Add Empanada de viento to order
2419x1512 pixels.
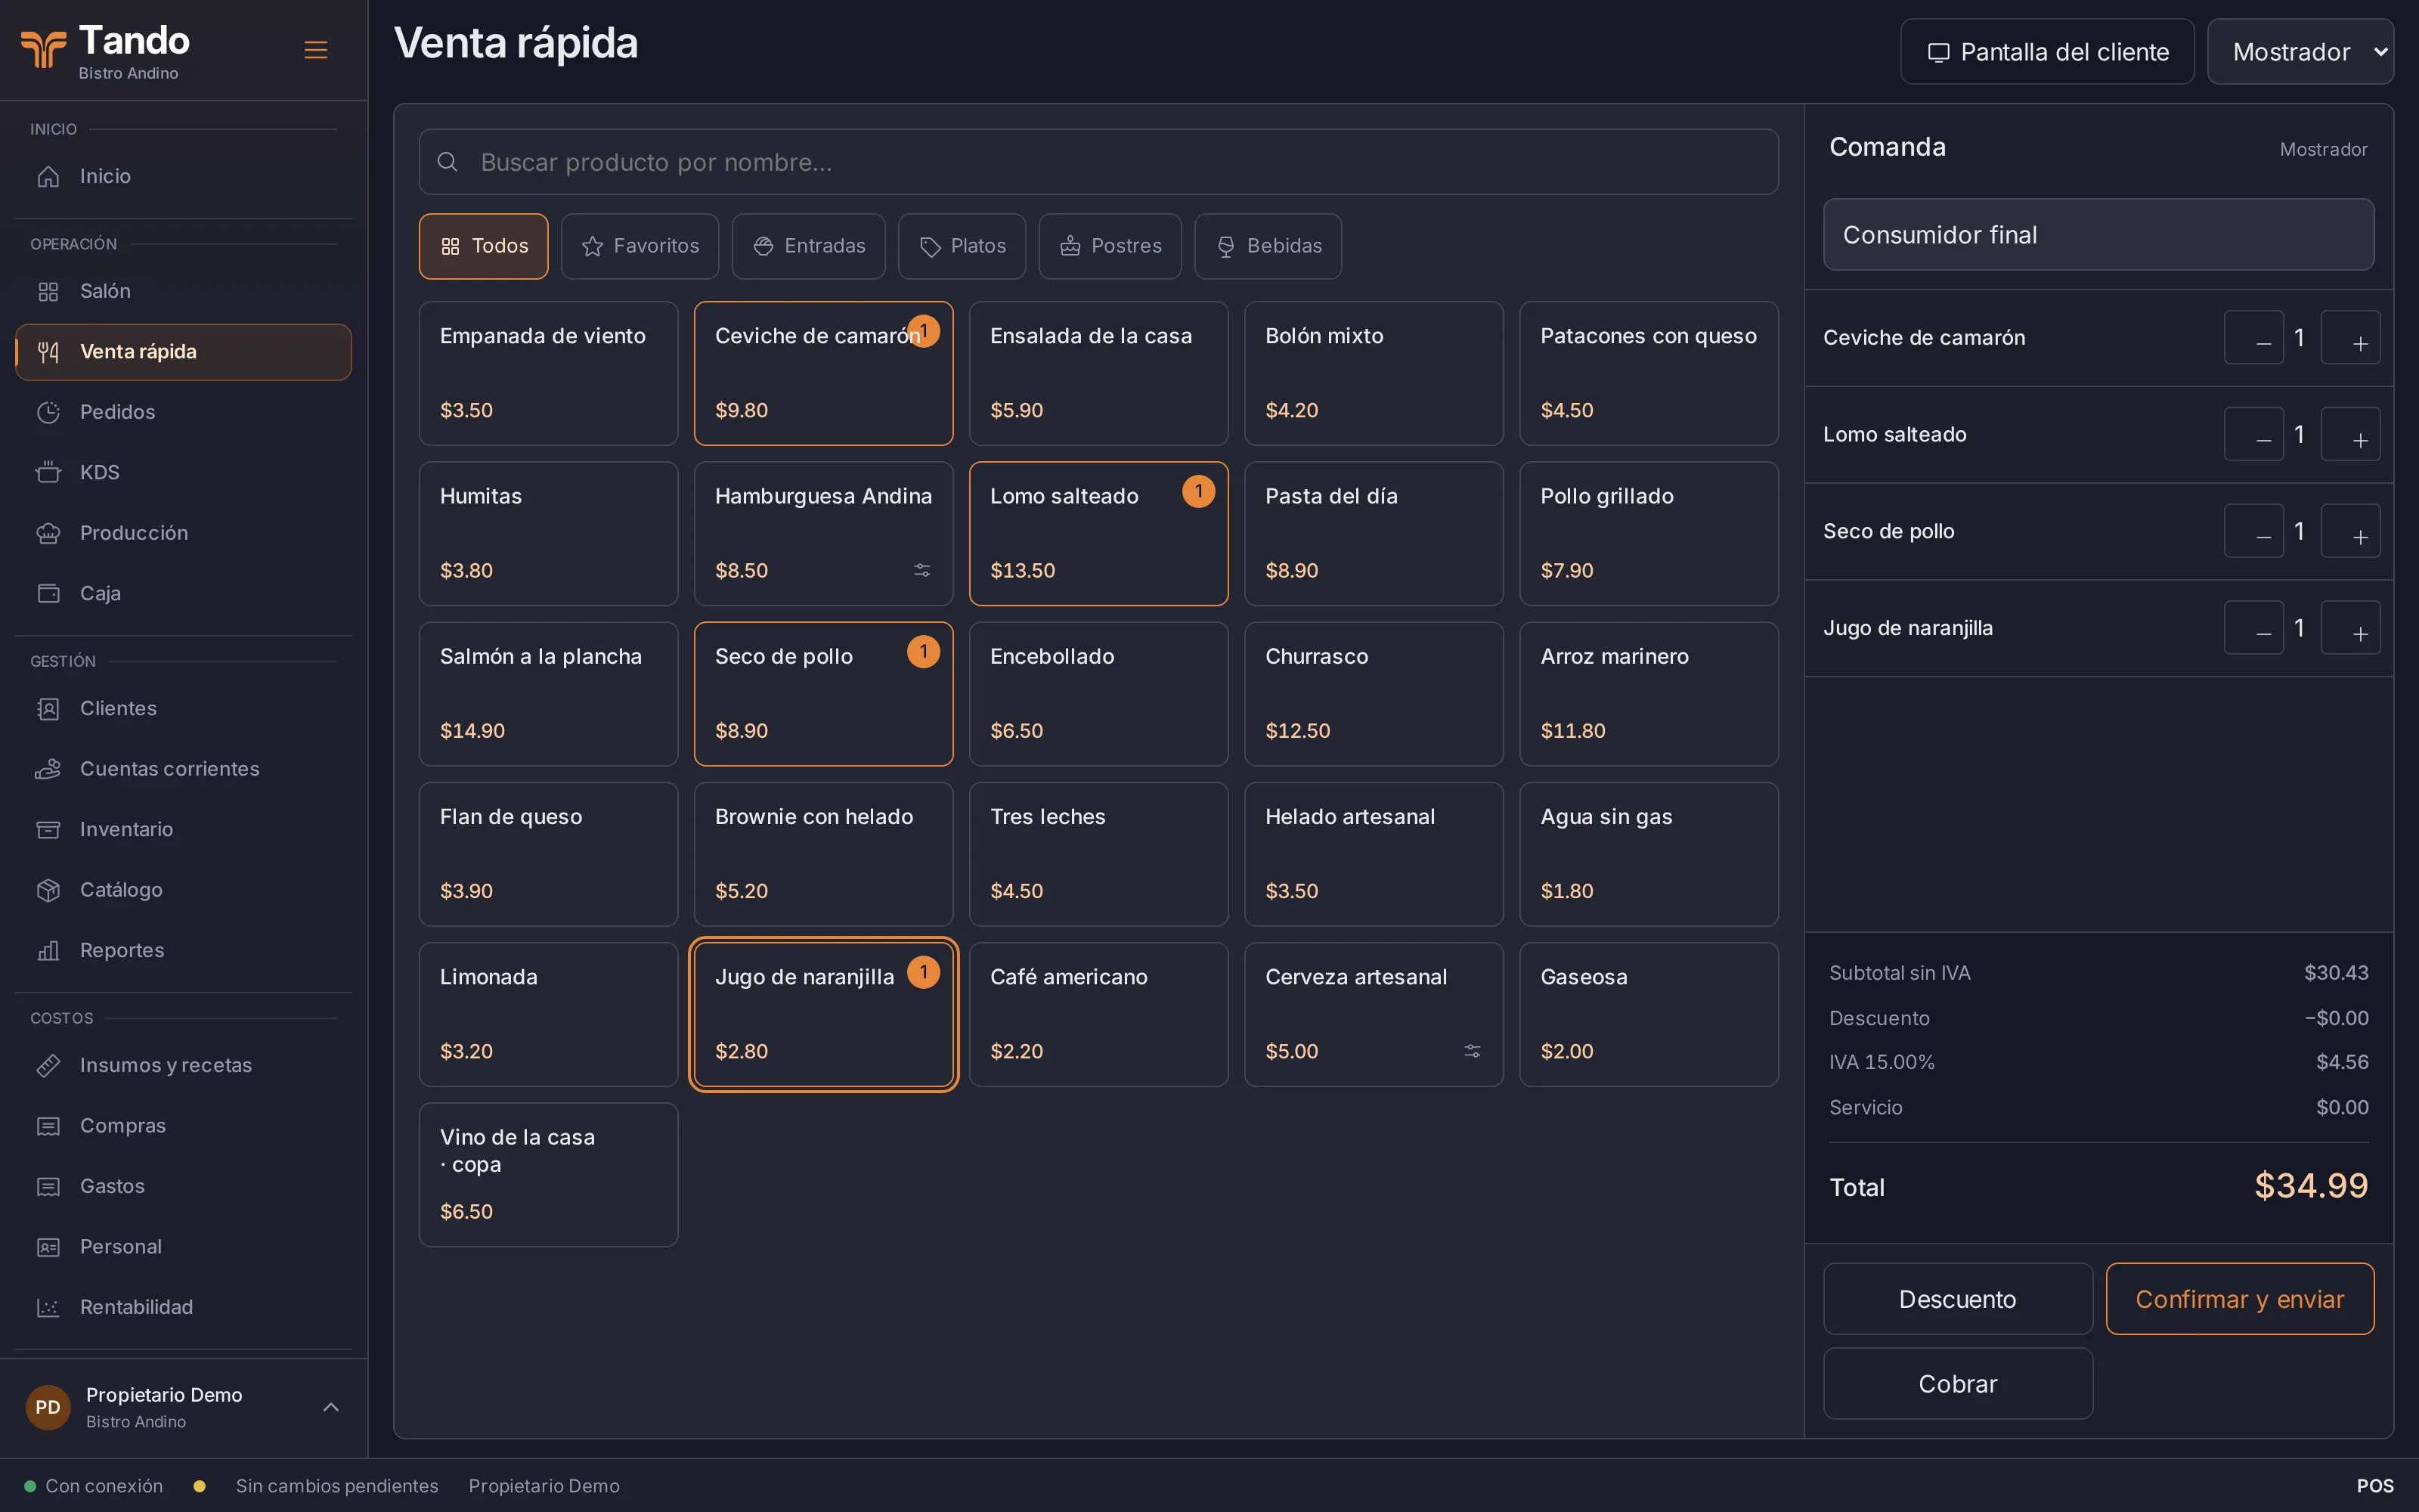[548, 374]
